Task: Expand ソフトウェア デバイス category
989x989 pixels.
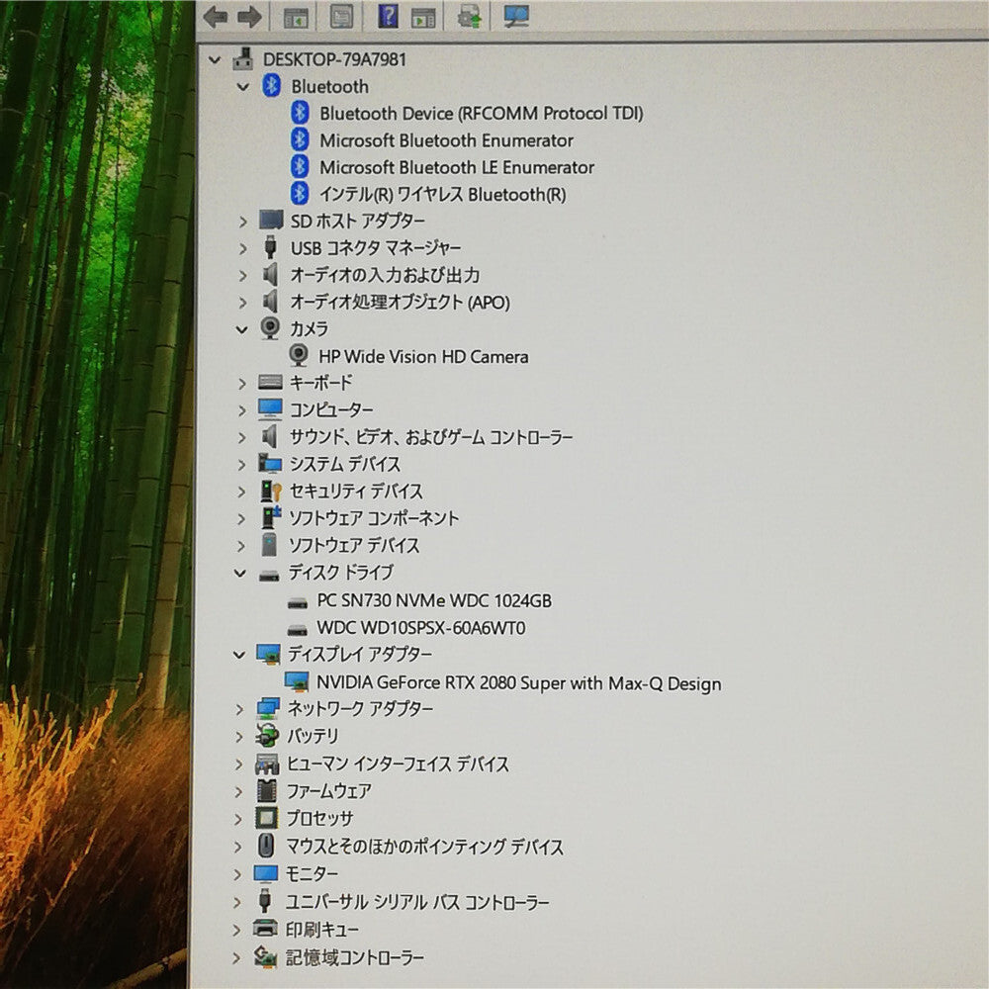Action: [241, 546]
